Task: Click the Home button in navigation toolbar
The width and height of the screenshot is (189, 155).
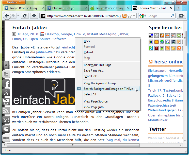Action: pos(34,16)
